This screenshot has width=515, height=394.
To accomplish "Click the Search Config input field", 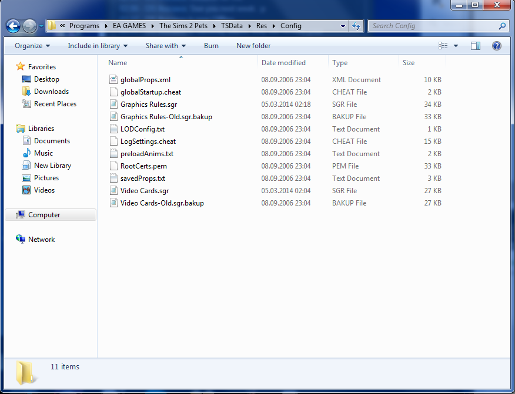I will 433,26.
